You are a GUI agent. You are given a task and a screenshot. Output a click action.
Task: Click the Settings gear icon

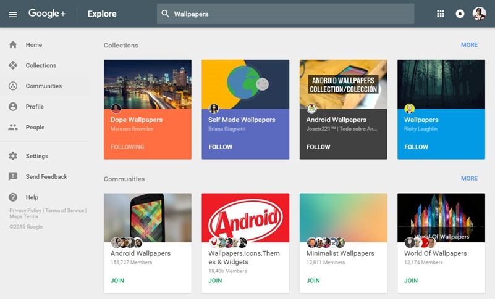[13, 156]
